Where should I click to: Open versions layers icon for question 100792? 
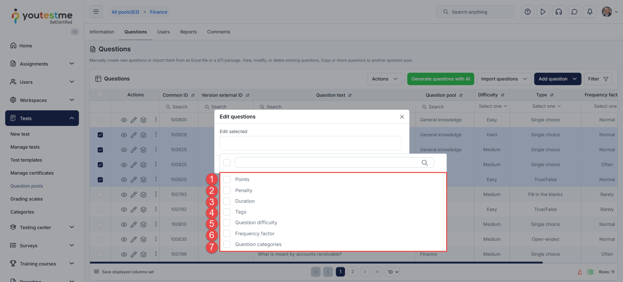[x=143, y=210]
